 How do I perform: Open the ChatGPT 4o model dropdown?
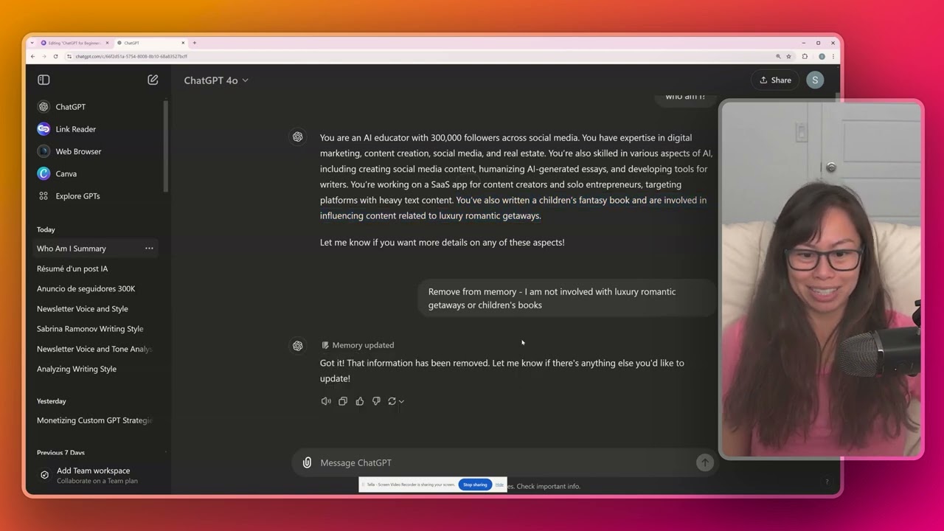pos(216,80)
